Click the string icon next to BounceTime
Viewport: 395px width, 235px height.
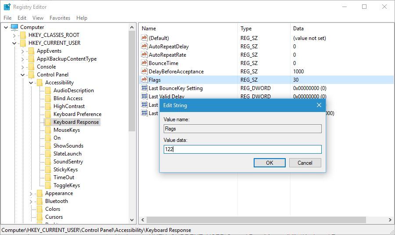(x=144, y=63)
